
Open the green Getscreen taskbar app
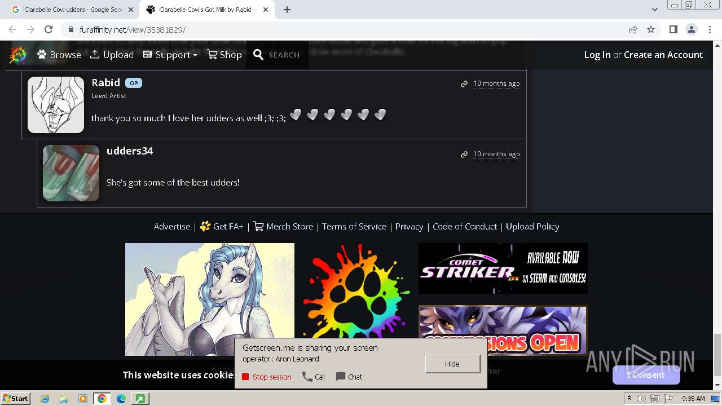140,399
